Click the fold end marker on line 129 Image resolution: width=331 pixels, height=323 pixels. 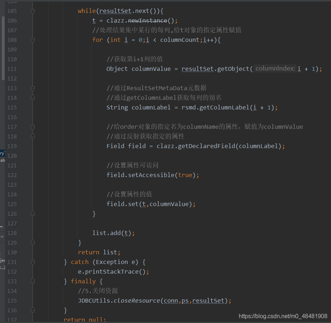[33, 243]
